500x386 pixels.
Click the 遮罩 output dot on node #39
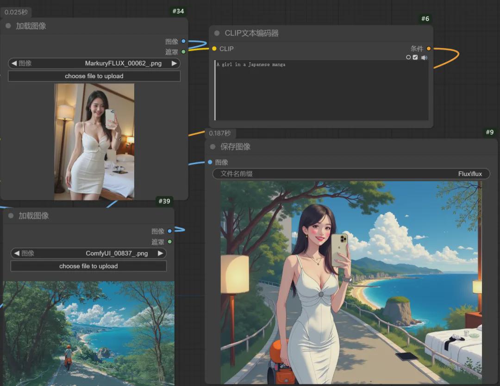tap(170, 242)
